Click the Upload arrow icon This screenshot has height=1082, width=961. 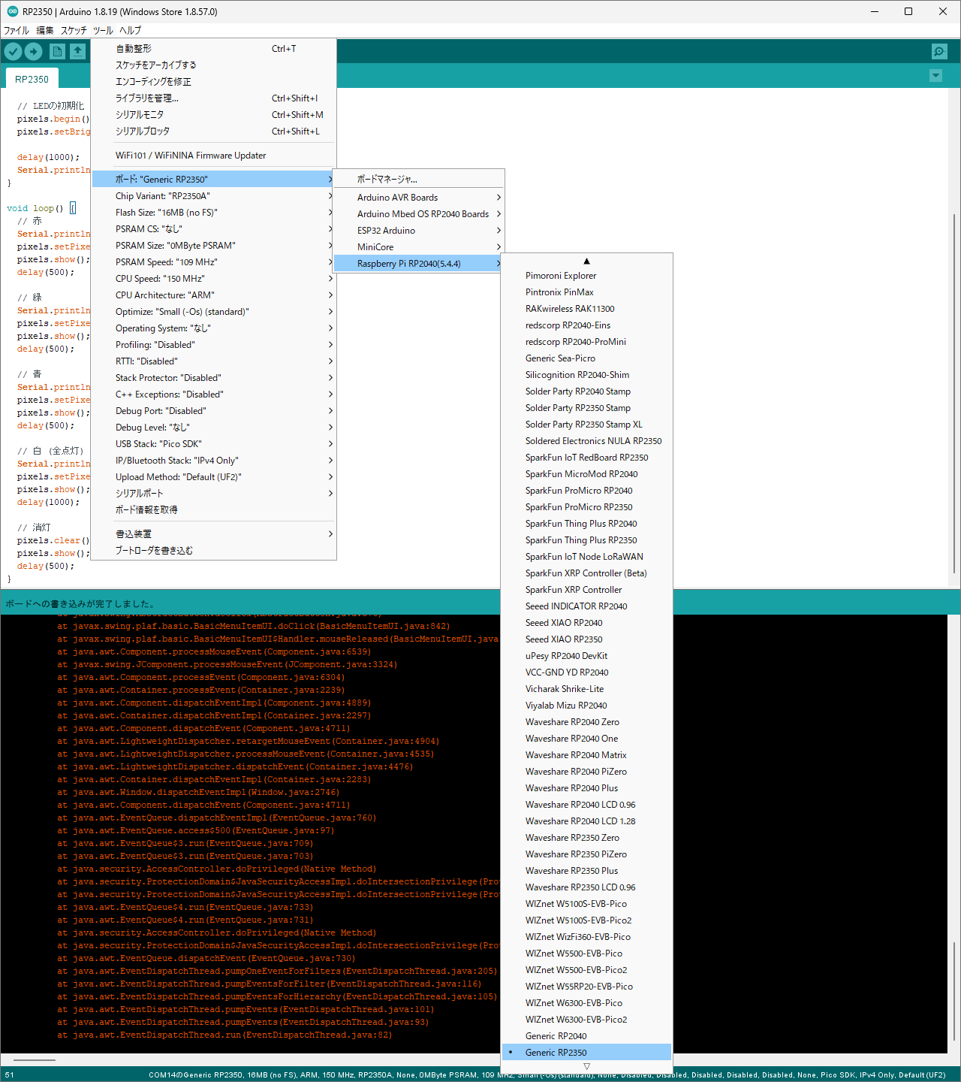[34, 51]
